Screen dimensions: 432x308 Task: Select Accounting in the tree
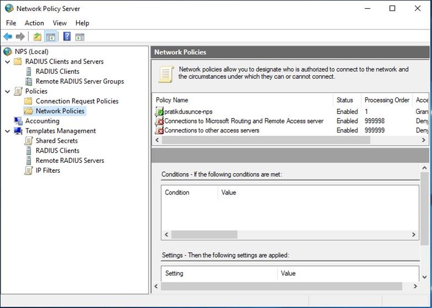tap(42, 121)
